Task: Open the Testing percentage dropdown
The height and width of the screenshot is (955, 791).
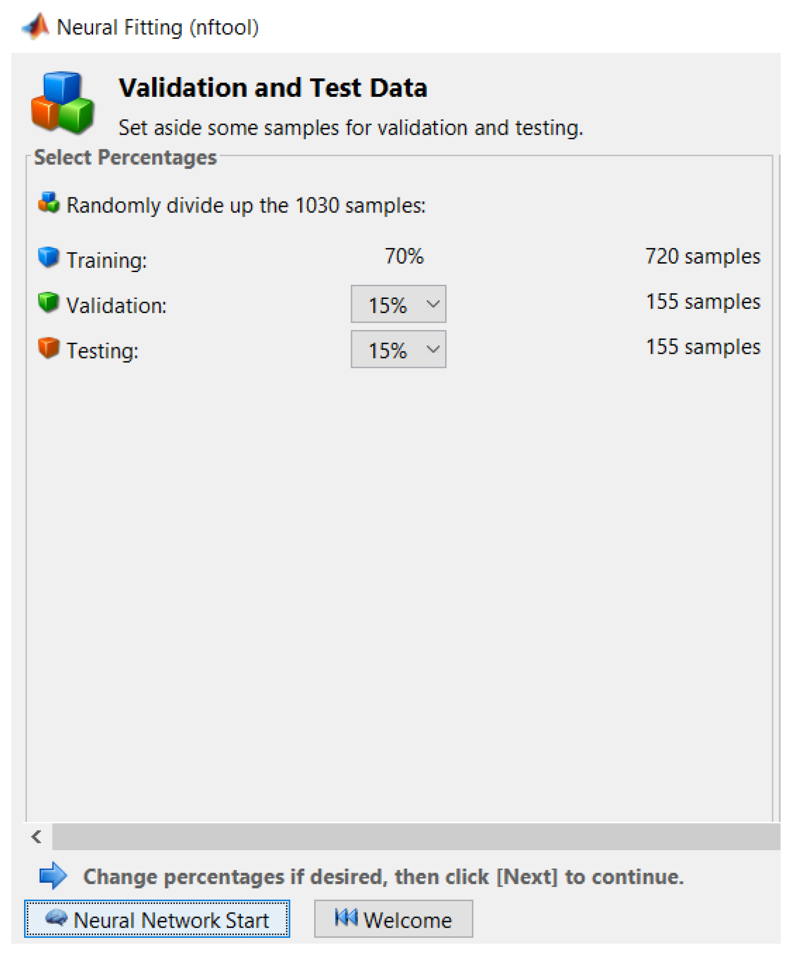Action: tap(398, 350)
